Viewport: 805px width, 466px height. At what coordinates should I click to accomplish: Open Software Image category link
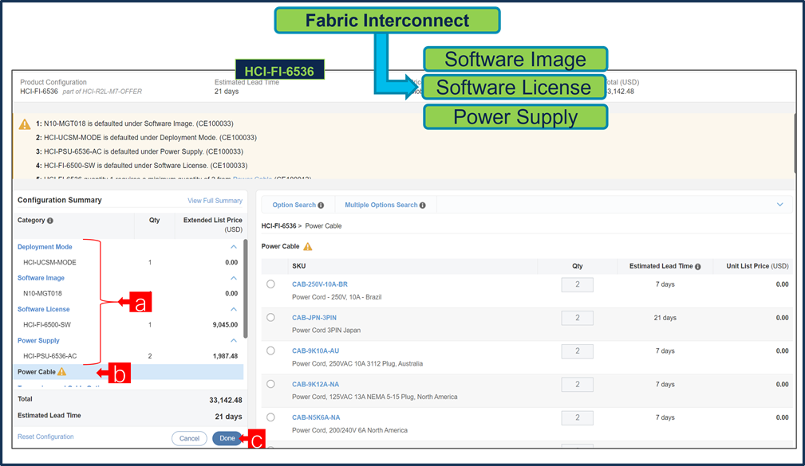[41, 278]
